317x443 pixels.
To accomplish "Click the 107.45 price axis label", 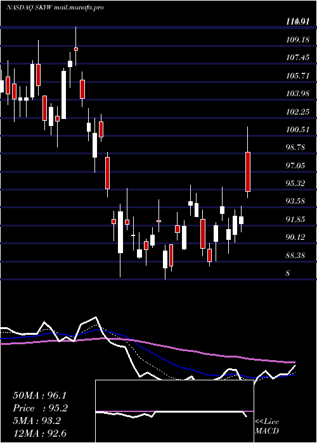I will tap(297, 58).
